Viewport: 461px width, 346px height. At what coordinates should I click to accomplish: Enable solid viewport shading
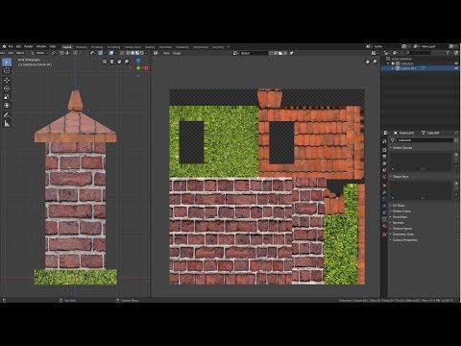(x=133, y=53)
